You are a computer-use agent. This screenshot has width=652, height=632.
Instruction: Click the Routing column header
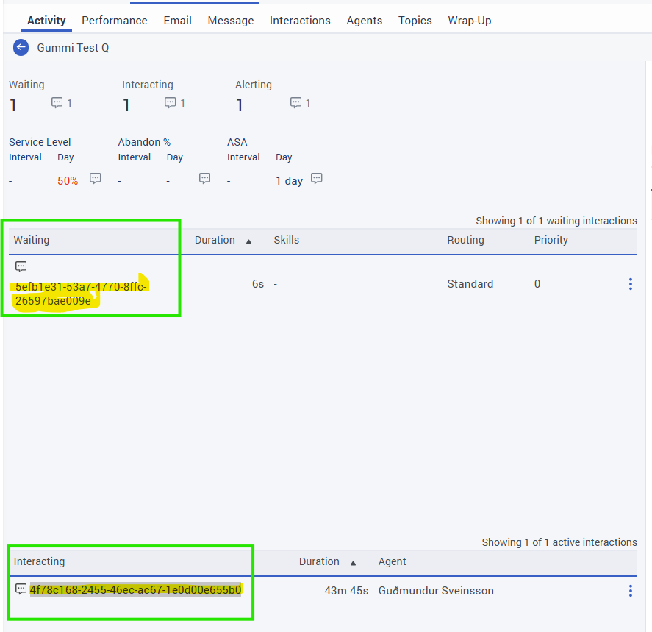465,240
